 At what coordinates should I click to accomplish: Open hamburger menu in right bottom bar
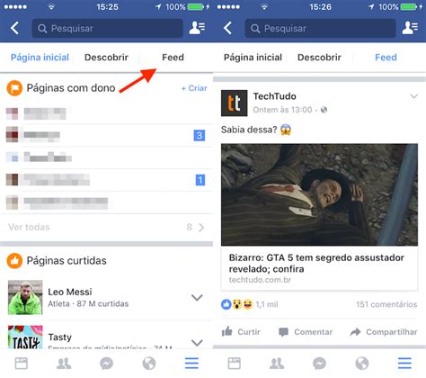404,364
